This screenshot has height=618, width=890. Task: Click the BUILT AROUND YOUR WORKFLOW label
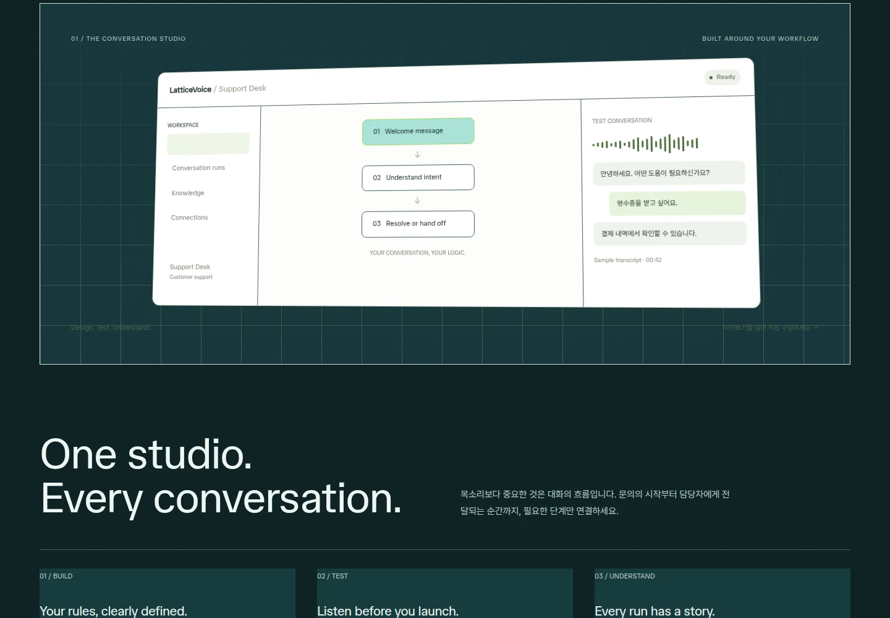tap(760, 38)
